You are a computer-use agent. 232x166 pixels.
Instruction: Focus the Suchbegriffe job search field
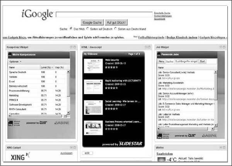[x=186, y=61]
